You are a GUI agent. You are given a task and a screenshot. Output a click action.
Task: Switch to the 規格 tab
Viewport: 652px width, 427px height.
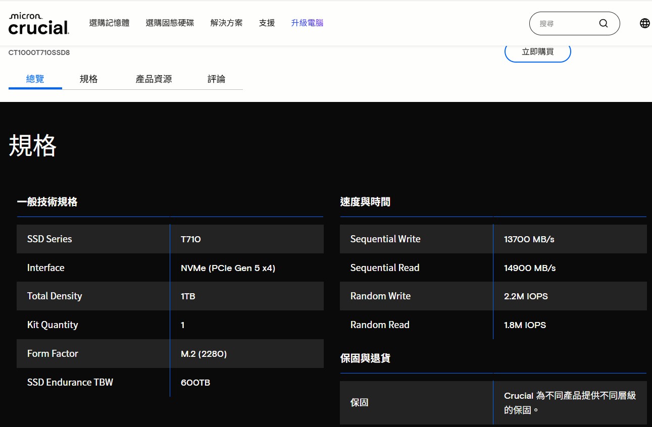(88, 79)
